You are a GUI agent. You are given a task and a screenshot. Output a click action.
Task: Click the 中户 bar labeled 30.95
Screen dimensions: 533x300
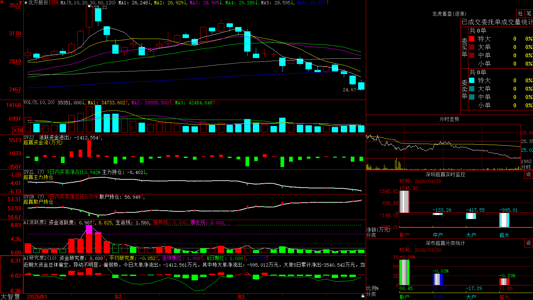coord(438,280)
